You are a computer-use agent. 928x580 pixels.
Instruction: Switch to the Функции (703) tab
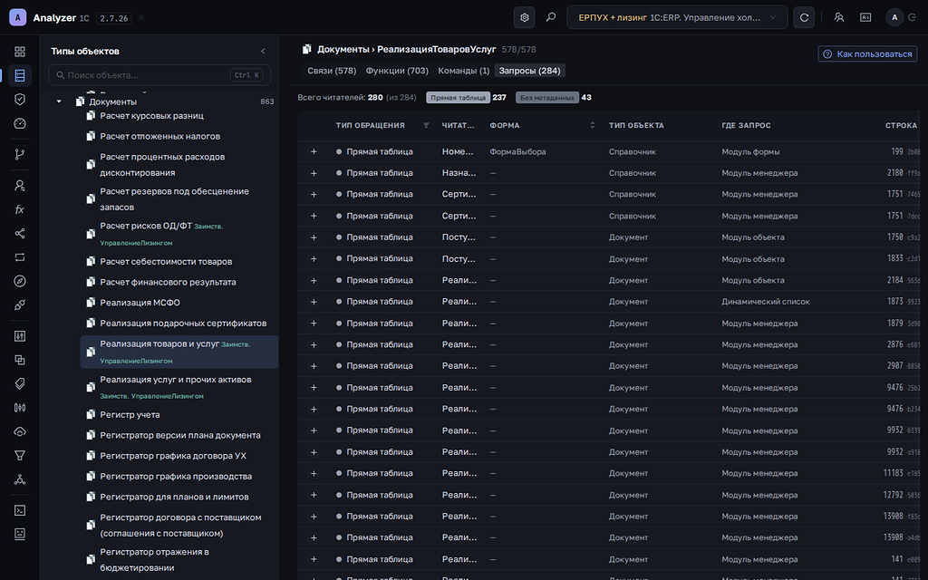click(x=397, y=71)
